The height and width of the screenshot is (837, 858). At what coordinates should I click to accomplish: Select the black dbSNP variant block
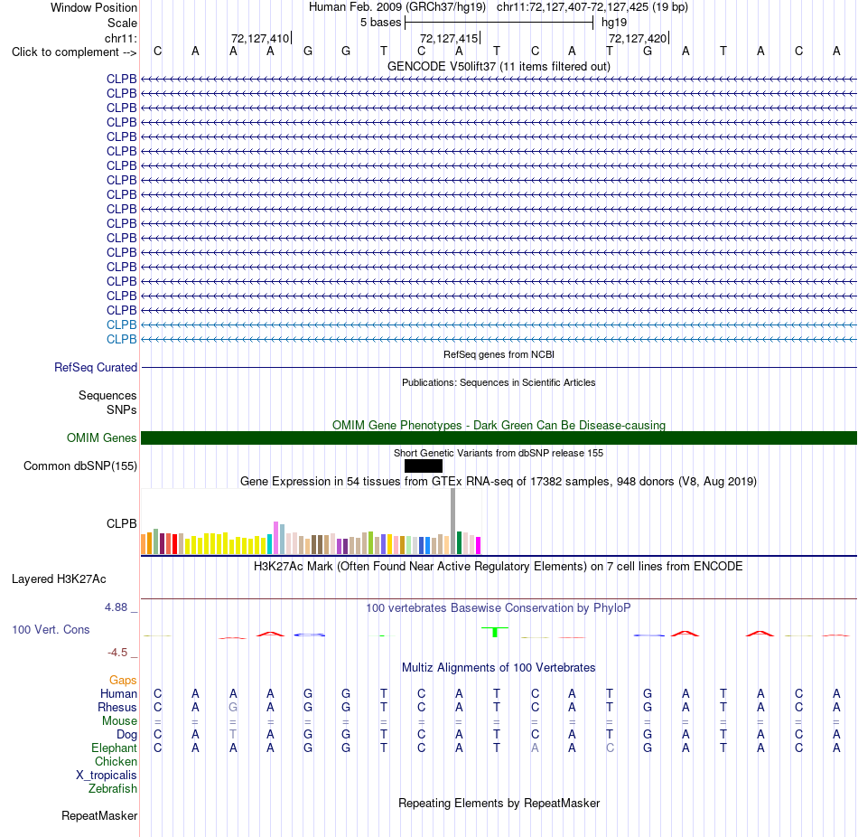424,466
